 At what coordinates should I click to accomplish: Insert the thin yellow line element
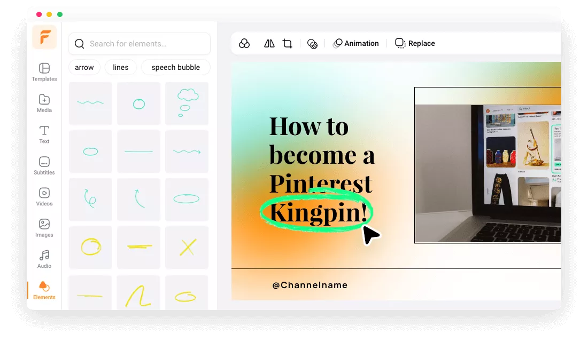coord(90,292)
